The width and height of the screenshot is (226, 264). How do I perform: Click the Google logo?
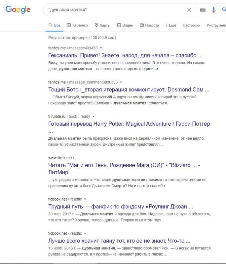(x=18, y=10)
